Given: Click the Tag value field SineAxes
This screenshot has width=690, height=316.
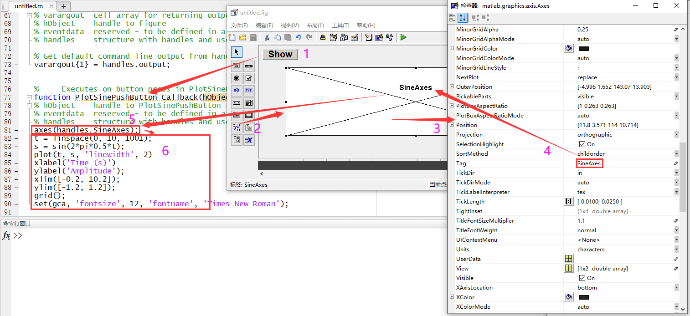Looking at the screenshot, I should pos(589,163).
